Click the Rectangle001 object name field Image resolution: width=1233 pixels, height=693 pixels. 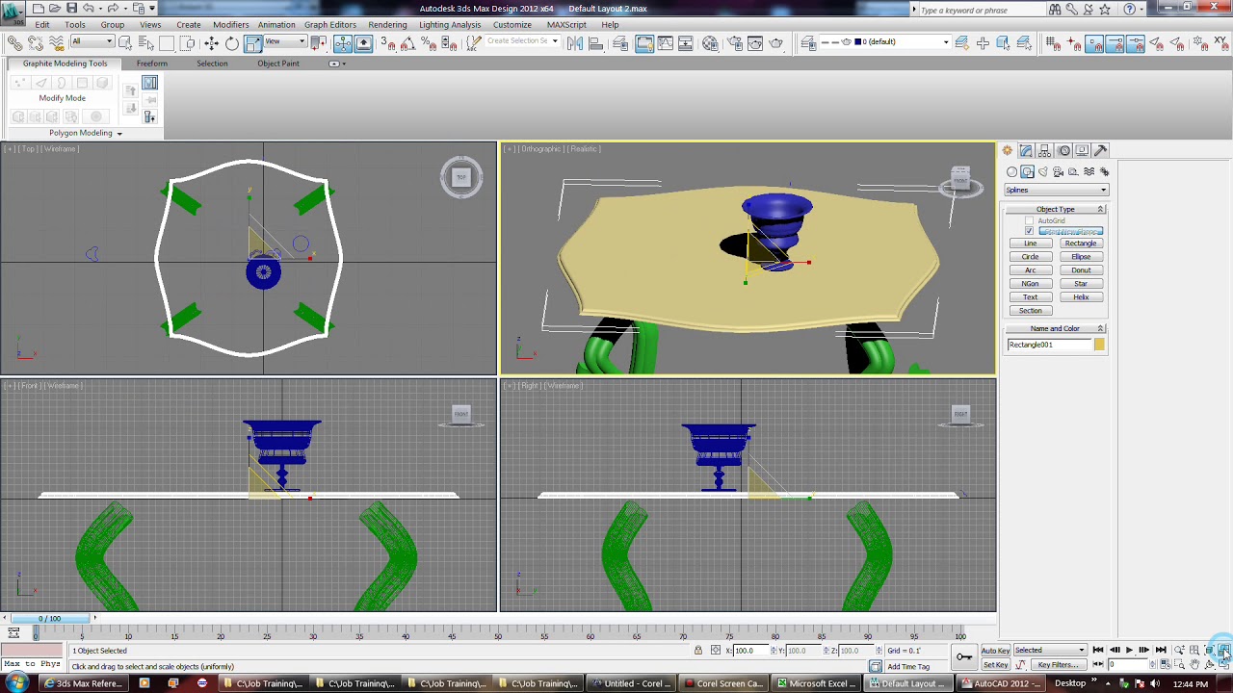[1049, 345]
